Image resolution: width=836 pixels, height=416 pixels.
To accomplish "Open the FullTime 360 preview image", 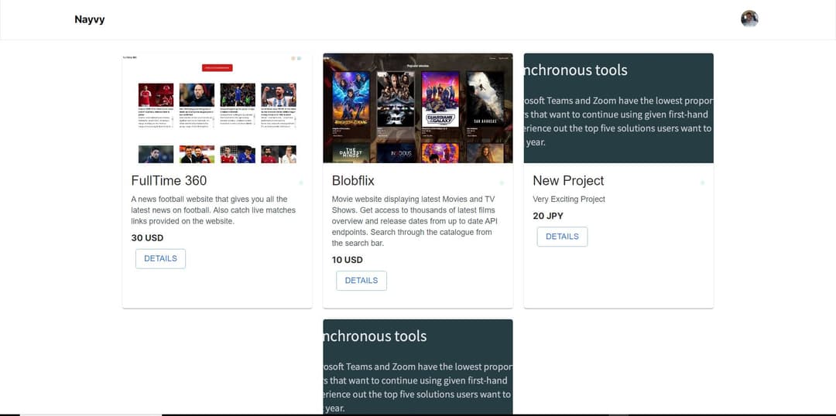I will click(x=217, y=108).
